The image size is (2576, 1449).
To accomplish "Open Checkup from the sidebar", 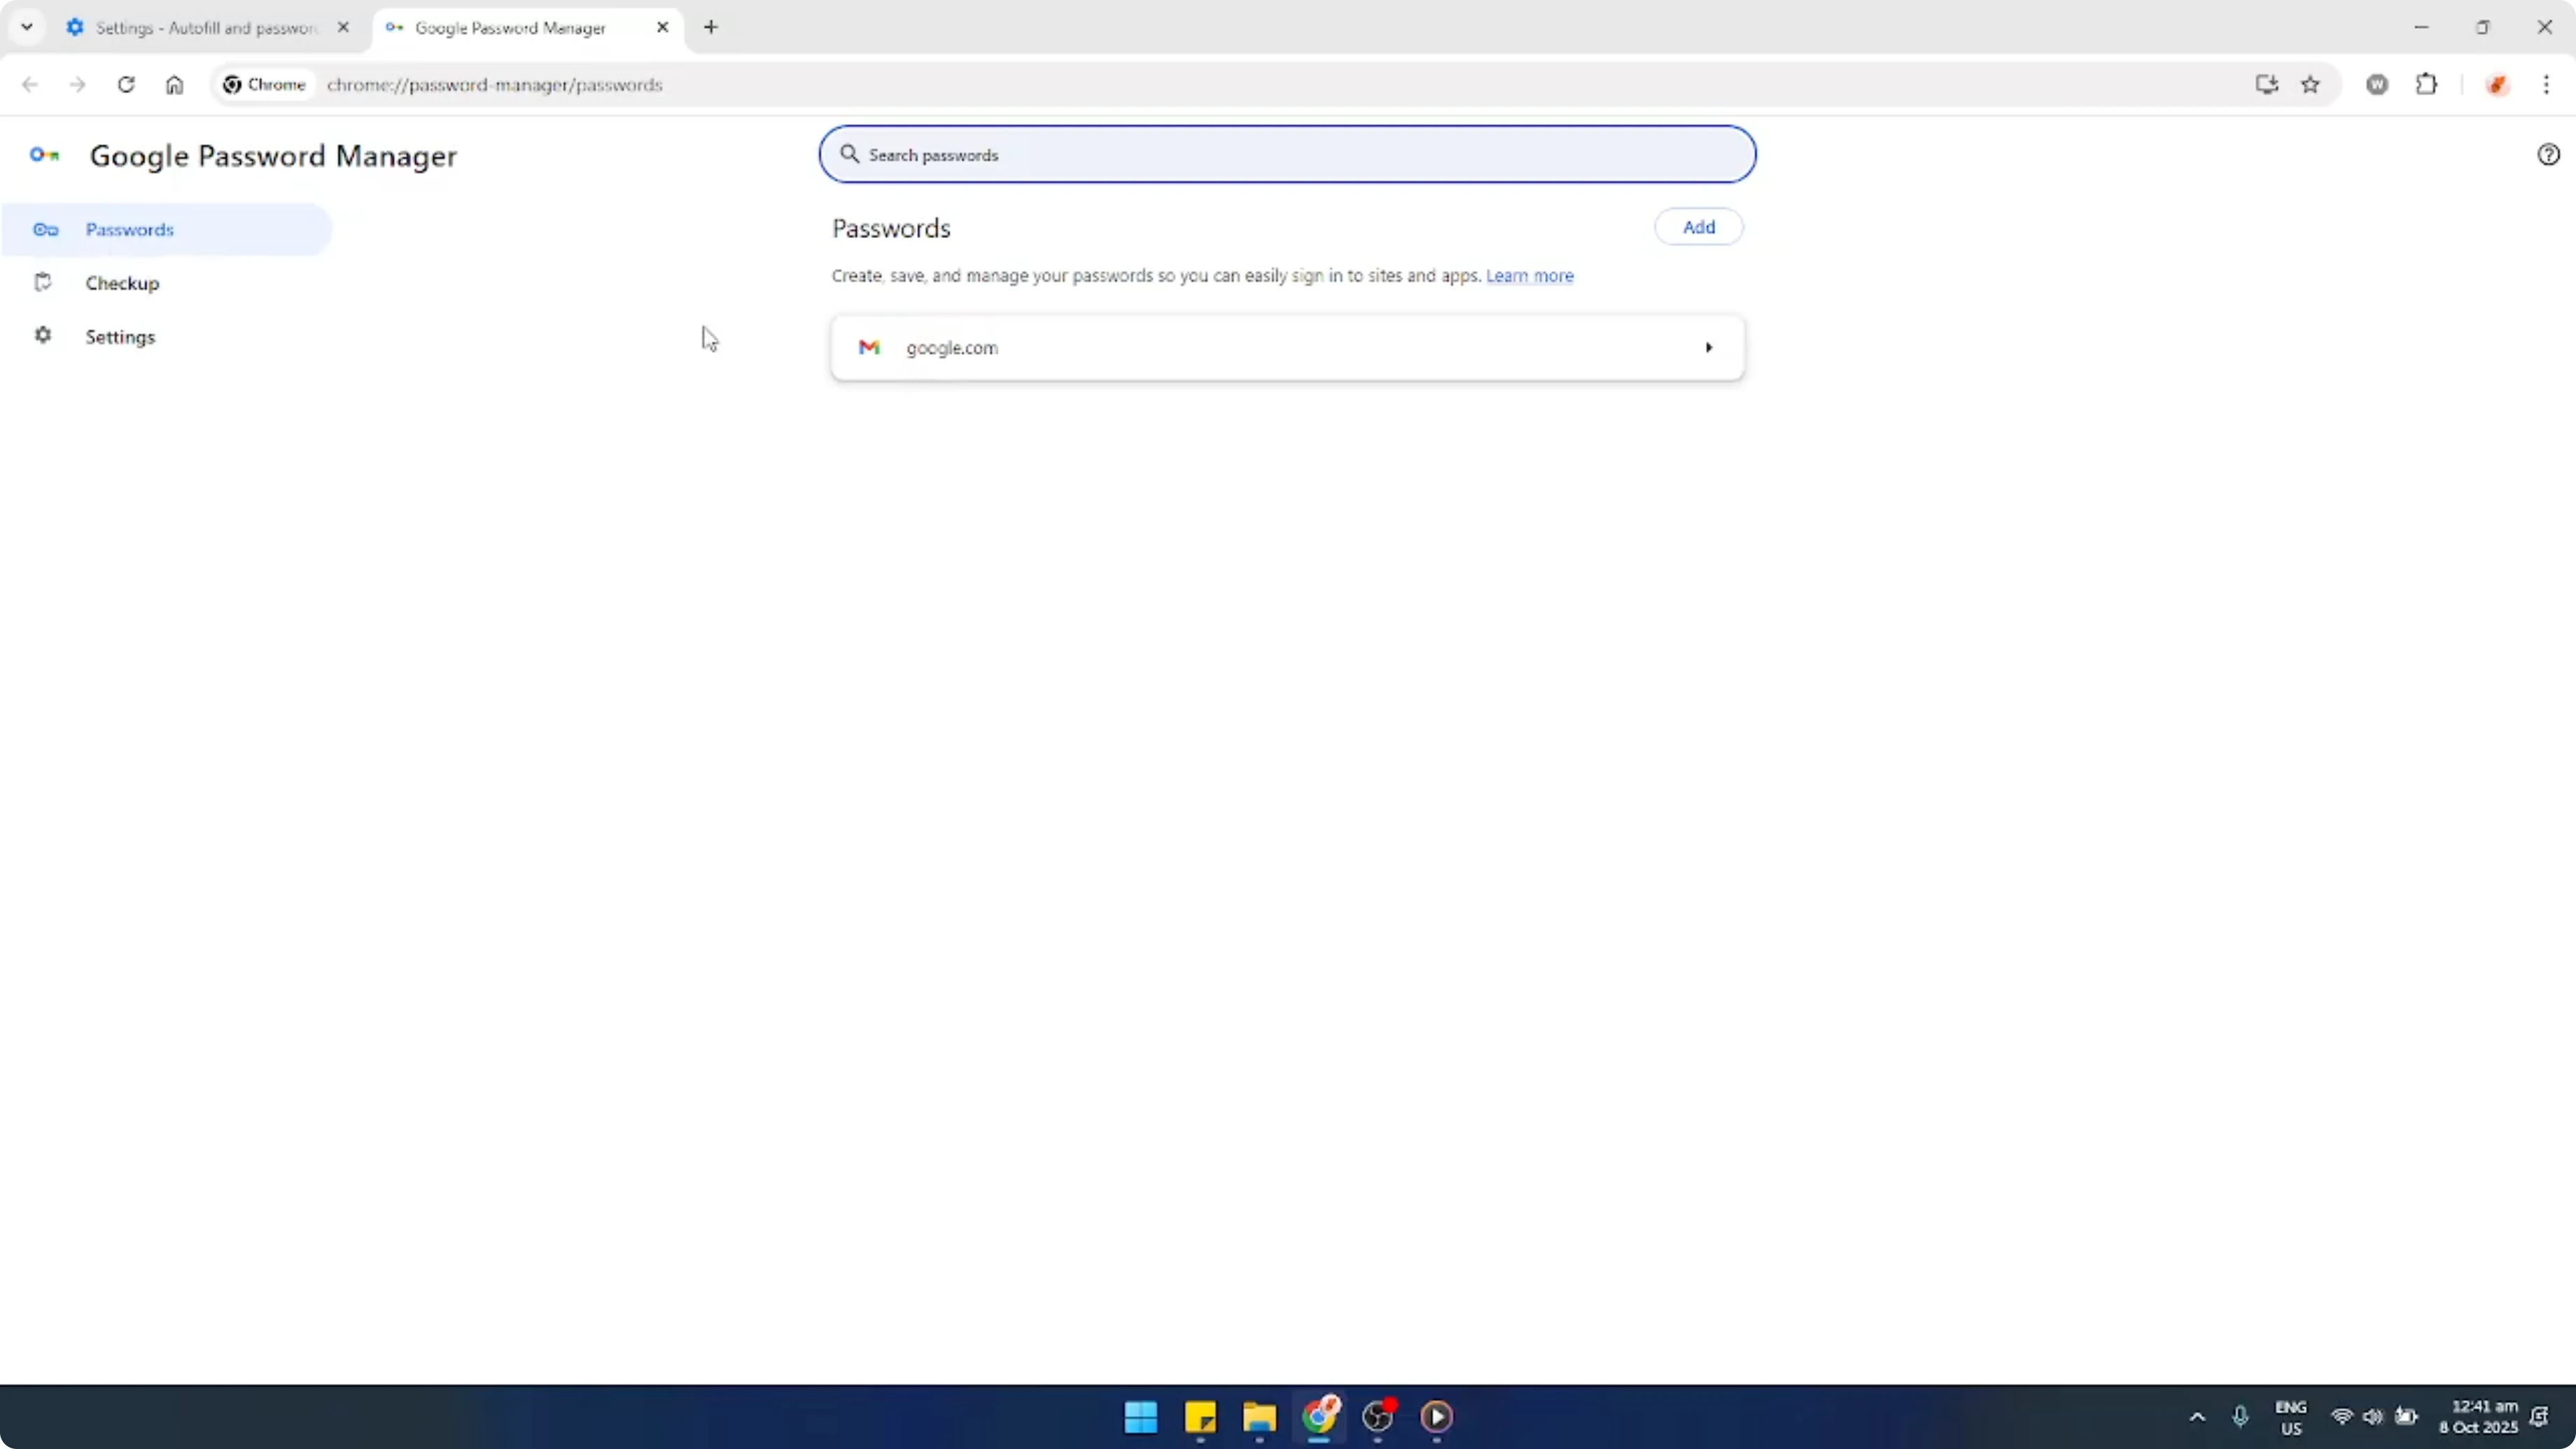I will [122, 283].
